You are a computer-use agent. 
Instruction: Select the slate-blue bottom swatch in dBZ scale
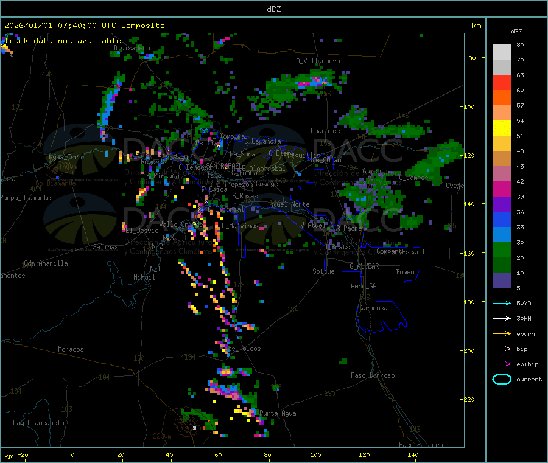pos(502,280)
